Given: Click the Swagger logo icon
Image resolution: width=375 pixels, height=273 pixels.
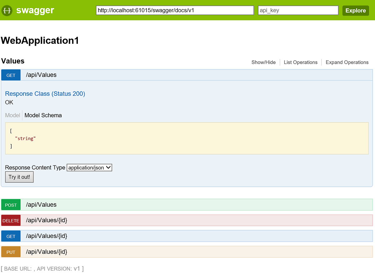Looking at the screenshot, I should [x=7, y=11].
